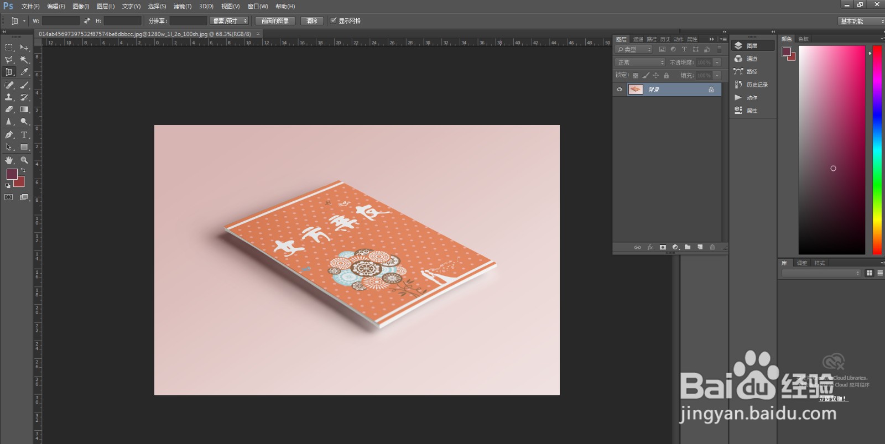Click the link layers icon
885x444 pixels.
pyautogui.click(x=637, y=247)
